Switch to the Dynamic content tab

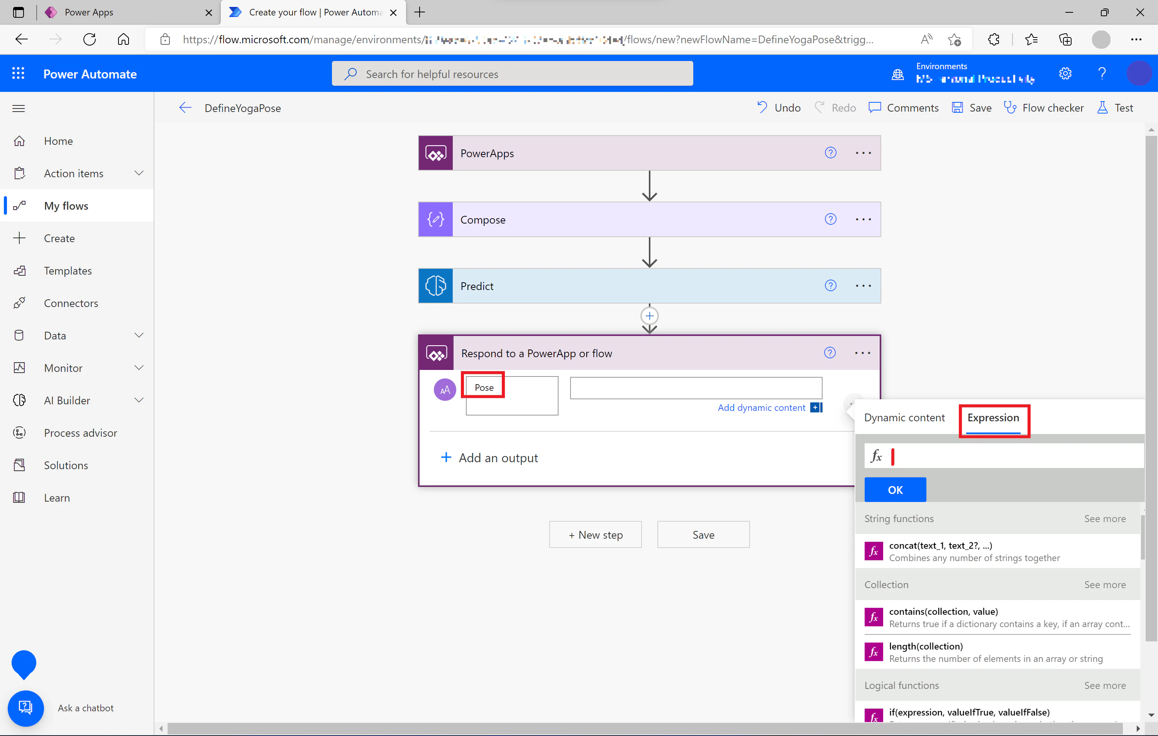point(904,417)
